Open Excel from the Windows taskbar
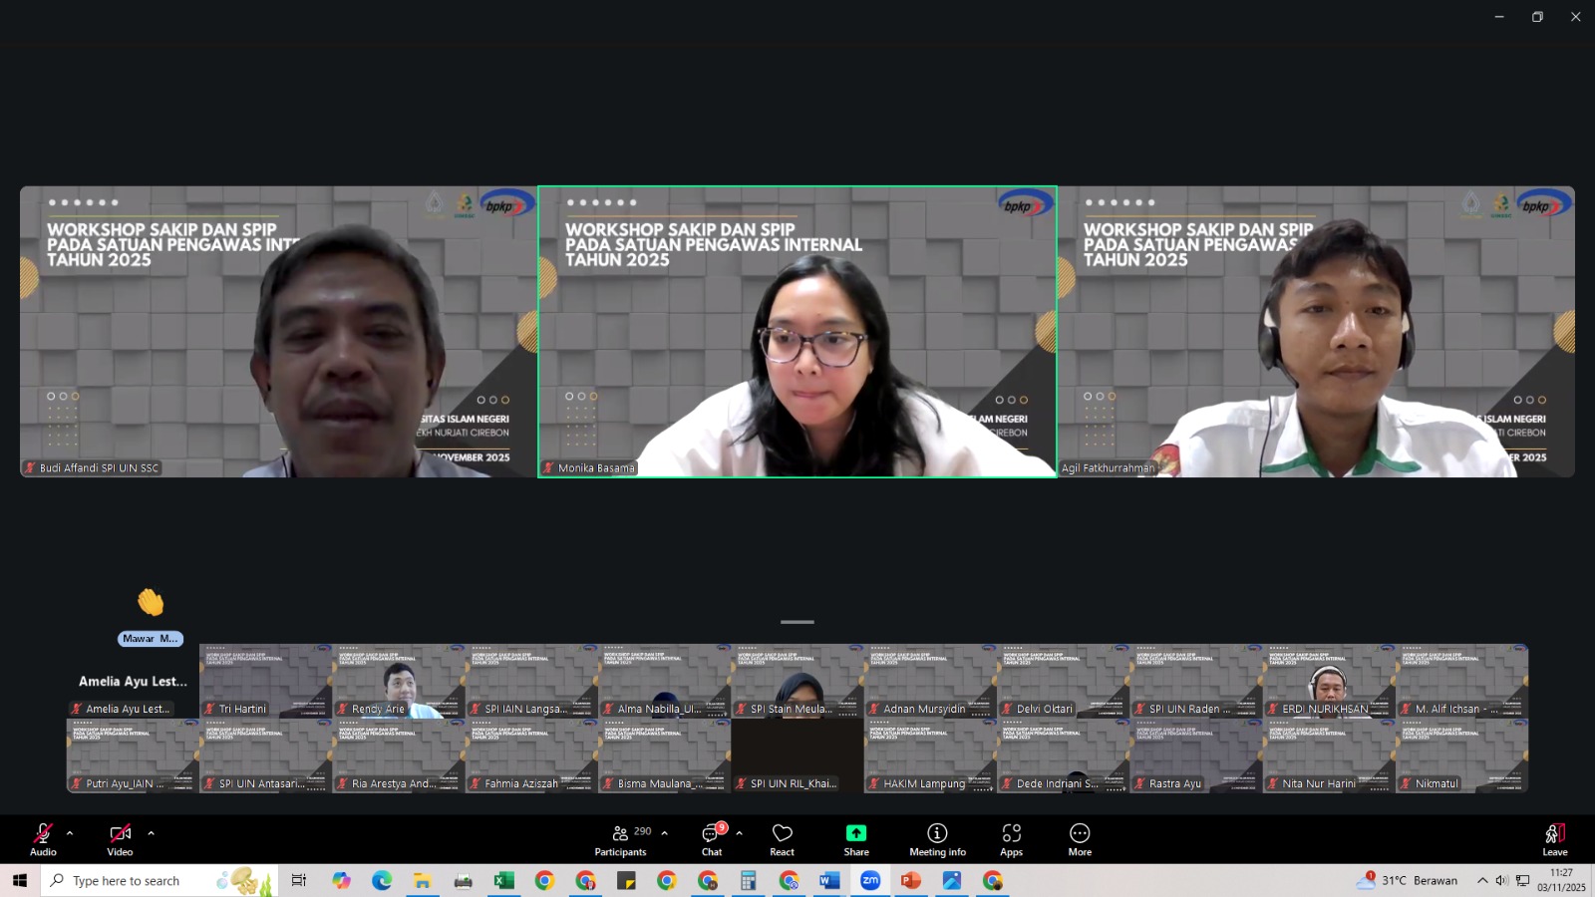 pyautogui.click(x=503, y=881)
